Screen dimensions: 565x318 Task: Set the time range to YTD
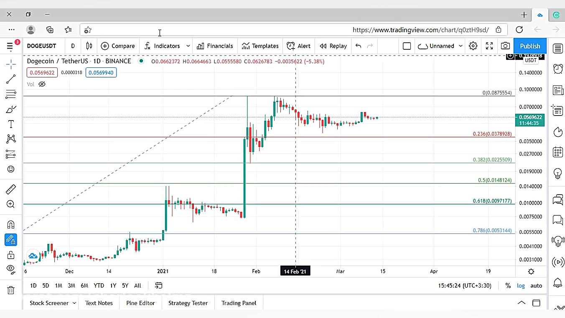click(99, 285)
